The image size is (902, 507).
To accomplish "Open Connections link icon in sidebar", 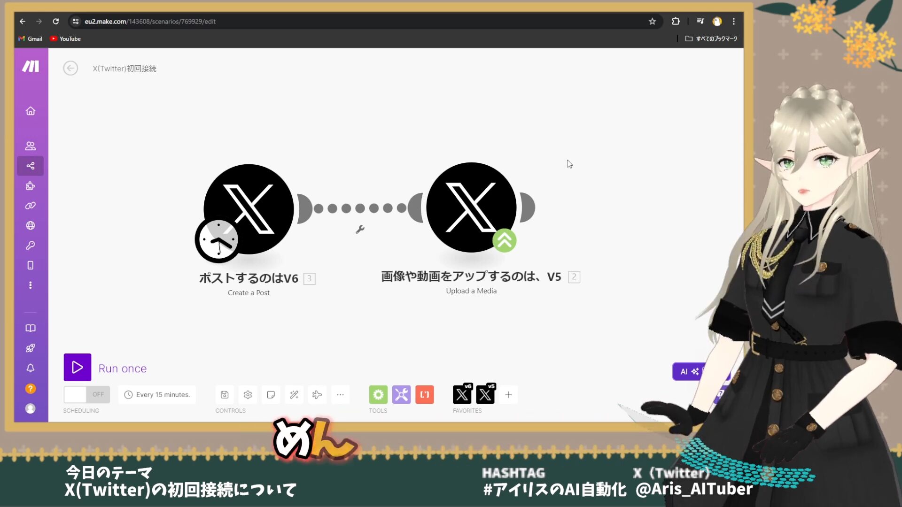I will point(31,206).
